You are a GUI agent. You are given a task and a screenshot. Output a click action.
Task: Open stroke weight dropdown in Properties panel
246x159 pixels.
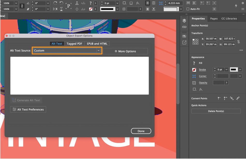coord(226,70)
